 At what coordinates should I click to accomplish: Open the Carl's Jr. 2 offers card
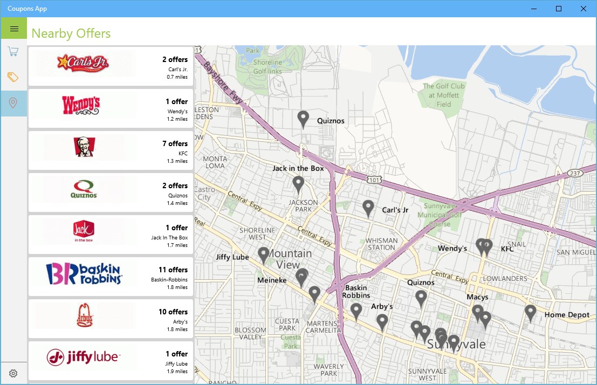click(x=111, y=66)
